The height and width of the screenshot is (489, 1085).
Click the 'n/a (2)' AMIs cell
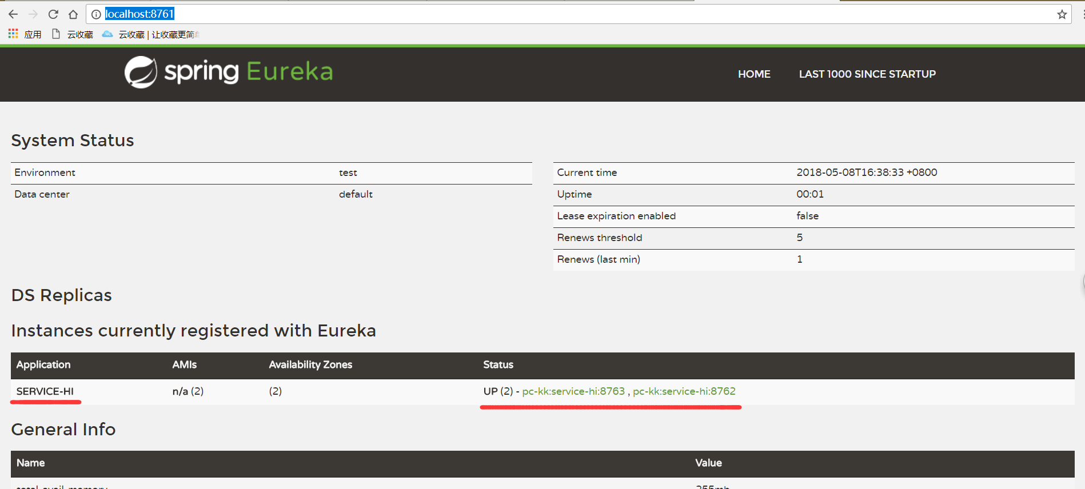coord(188,391)
